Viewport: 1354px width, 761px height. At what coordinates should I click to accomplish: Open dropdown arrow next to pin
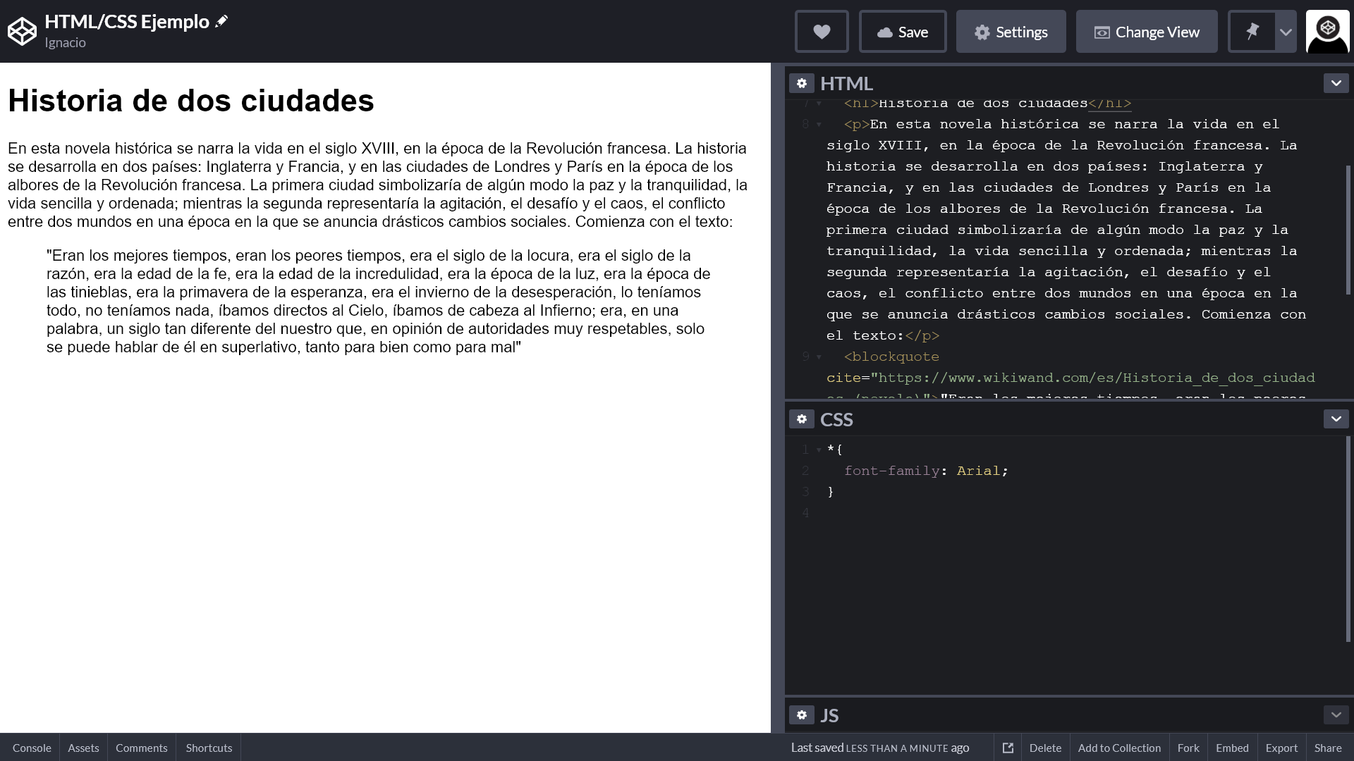click(1286, 32)
